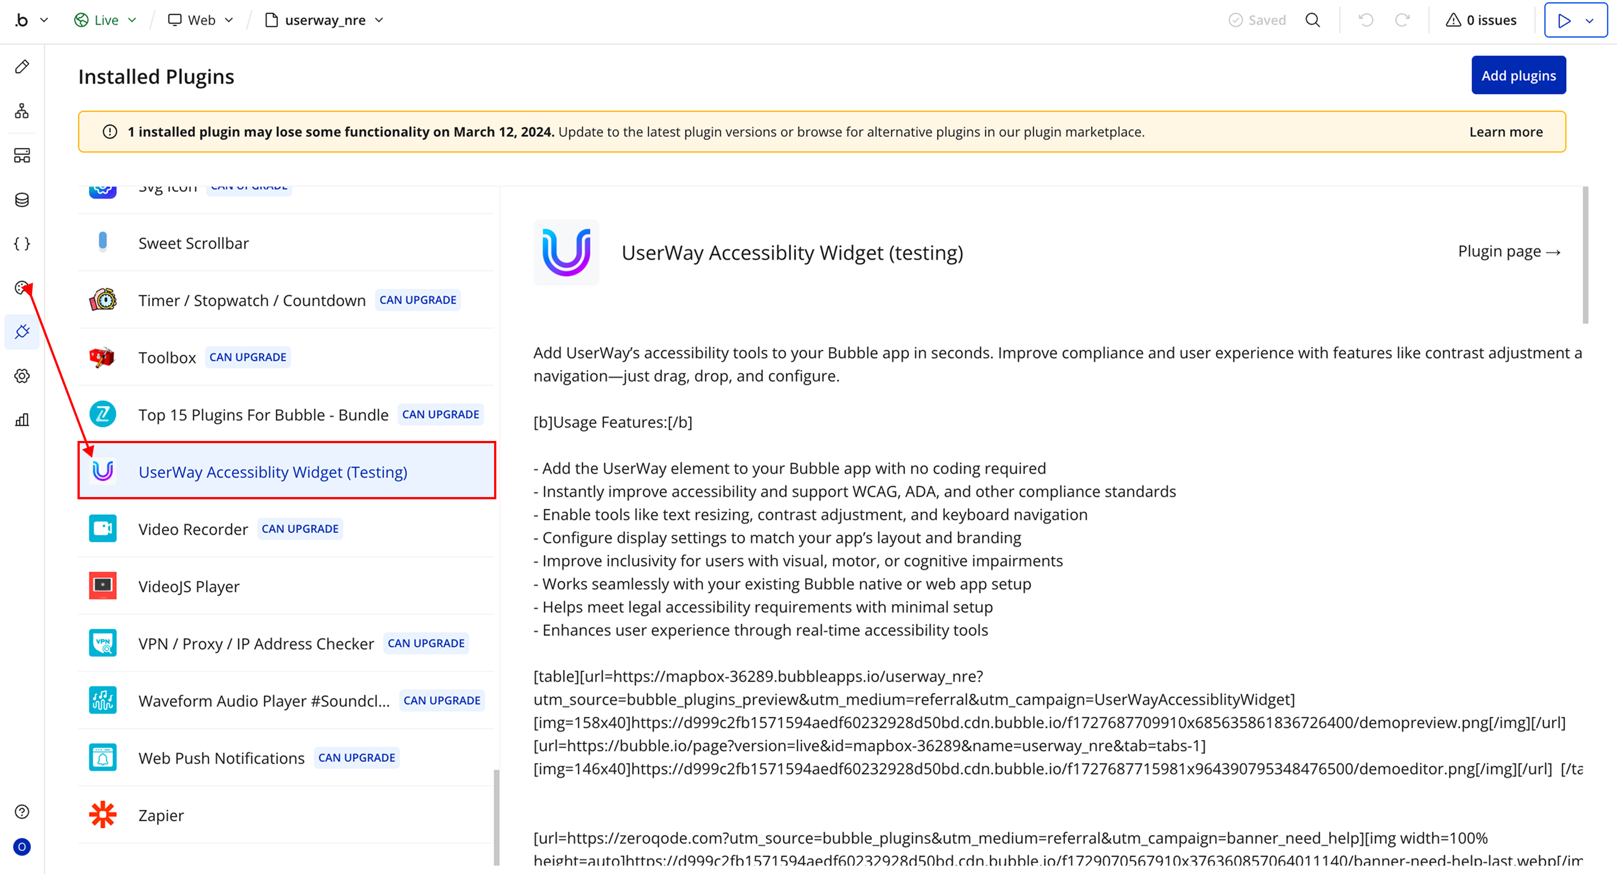Open the Logs chart icon in sidebar

[x=22, y=420]
